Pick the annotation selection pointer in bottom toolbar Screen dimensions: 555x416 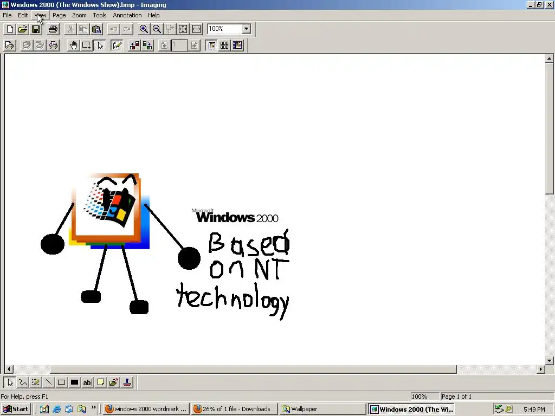pyautogui.click(x=10, y=382)
